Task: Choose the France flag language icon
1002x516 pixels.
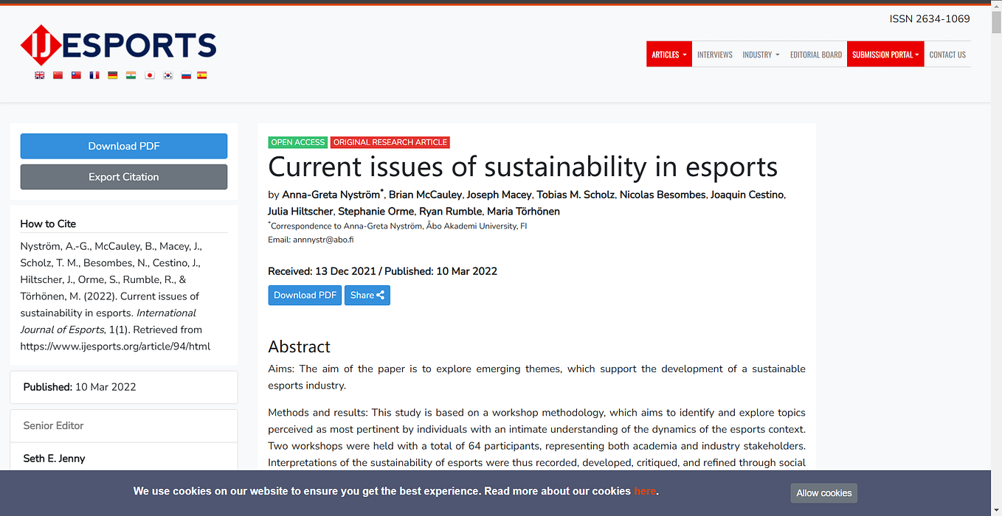Action: (x=94, y=75)
